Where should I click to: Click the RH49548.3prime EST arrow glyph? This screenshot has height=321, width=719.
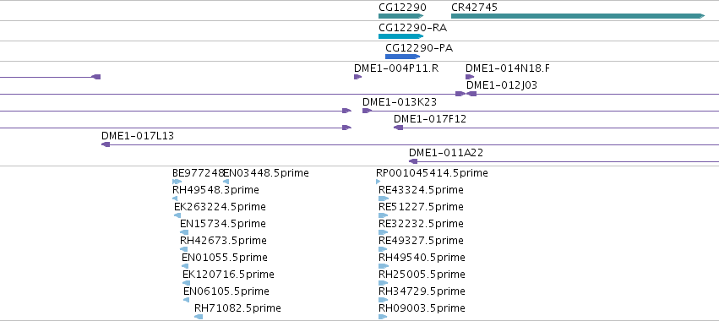coord(175,199)
